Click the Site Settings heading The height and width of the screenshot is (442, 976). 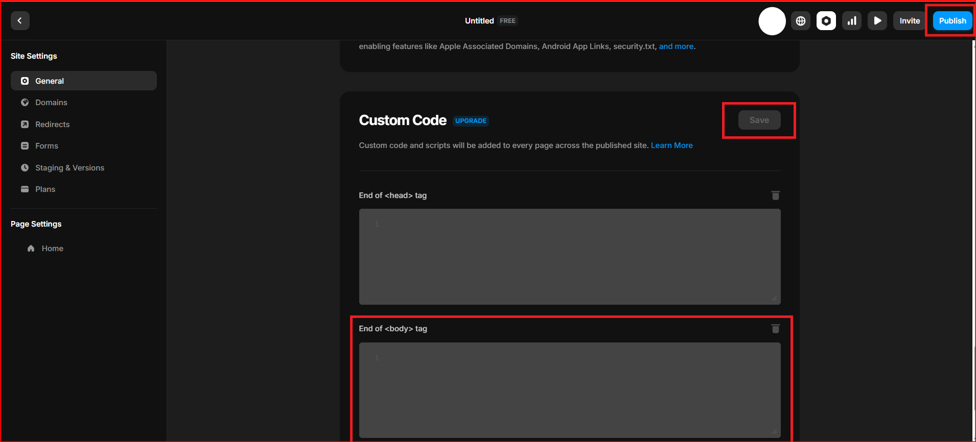[x=34, y=56]
